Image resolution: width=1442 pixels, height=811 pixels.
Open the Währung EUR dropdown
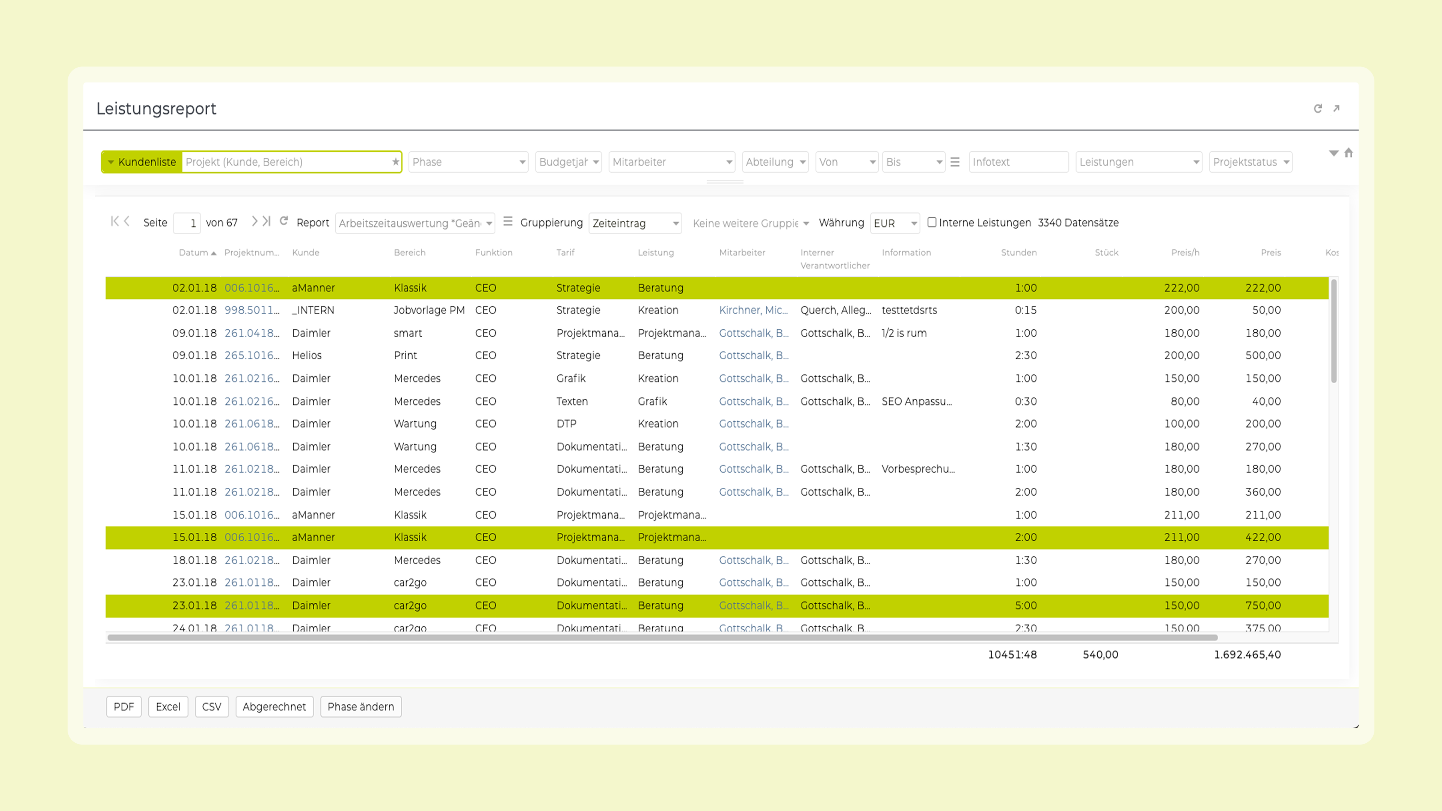tap(894, 223)
